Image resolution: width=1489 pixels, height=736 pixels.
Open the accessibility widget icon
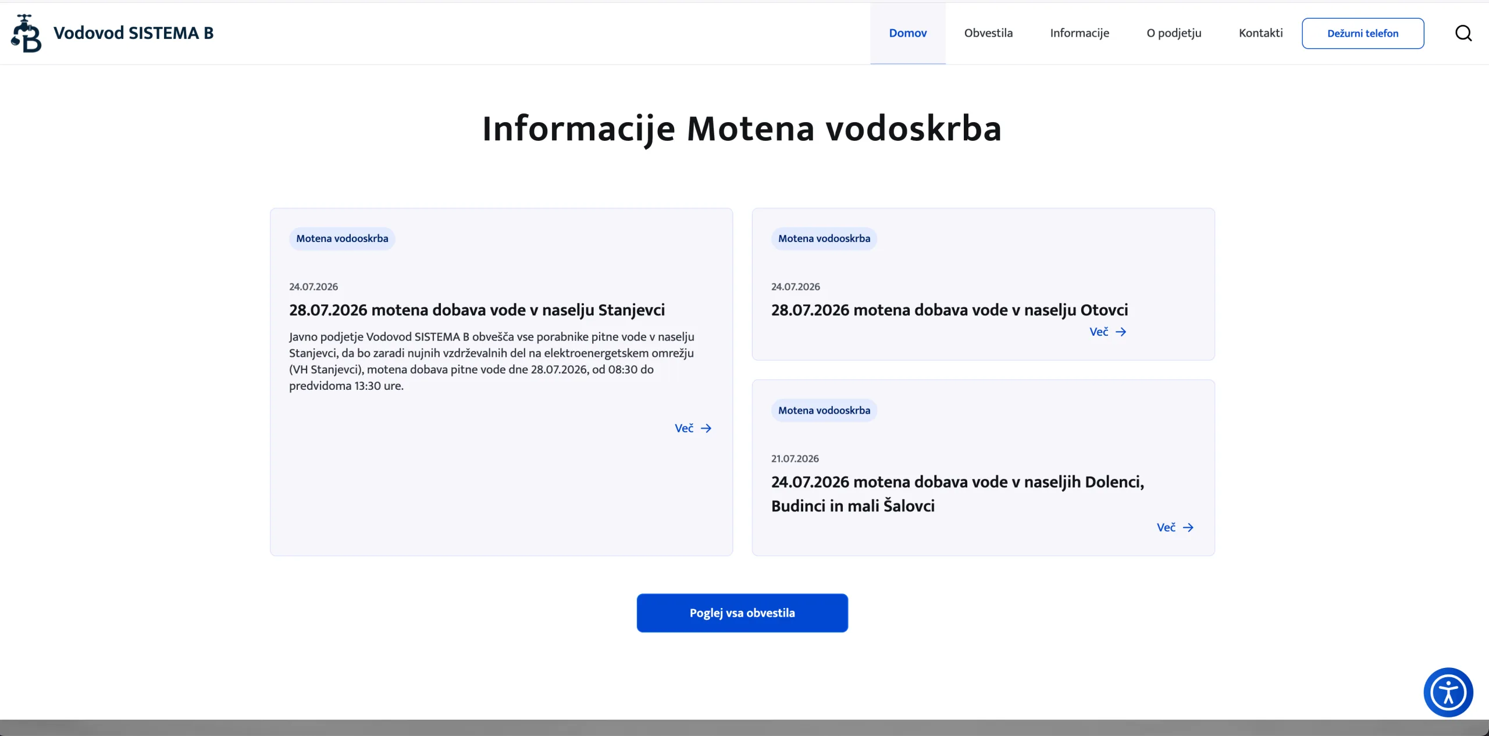coord(1448,692)
